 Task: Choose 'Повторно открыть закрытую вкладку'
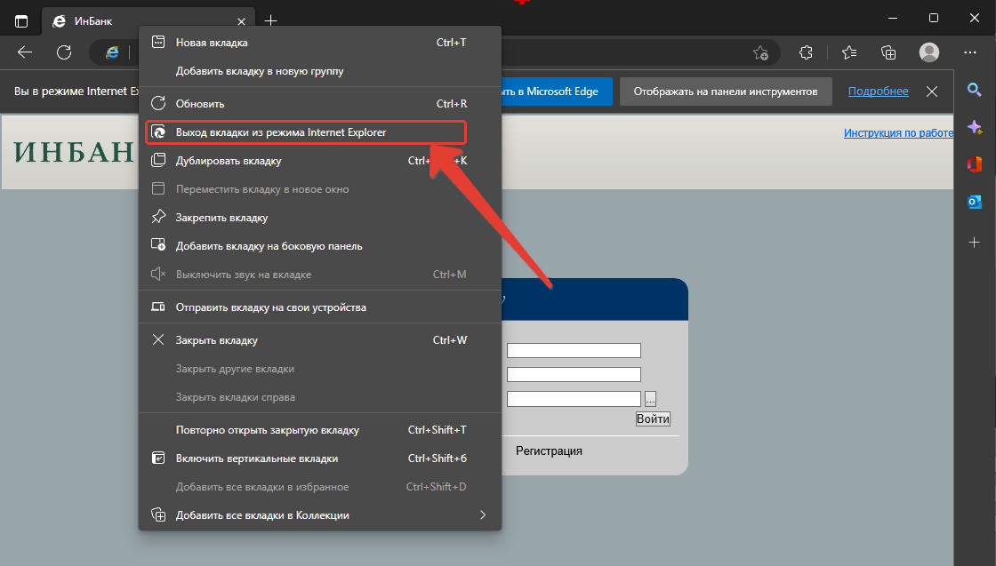click(x=320, y=430)
